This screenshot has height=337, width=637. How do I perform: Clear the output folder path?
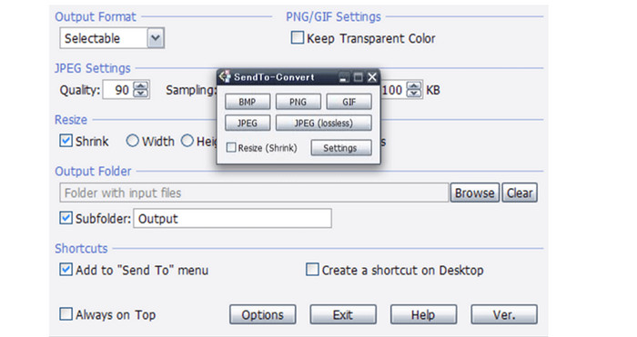point(520,193)
